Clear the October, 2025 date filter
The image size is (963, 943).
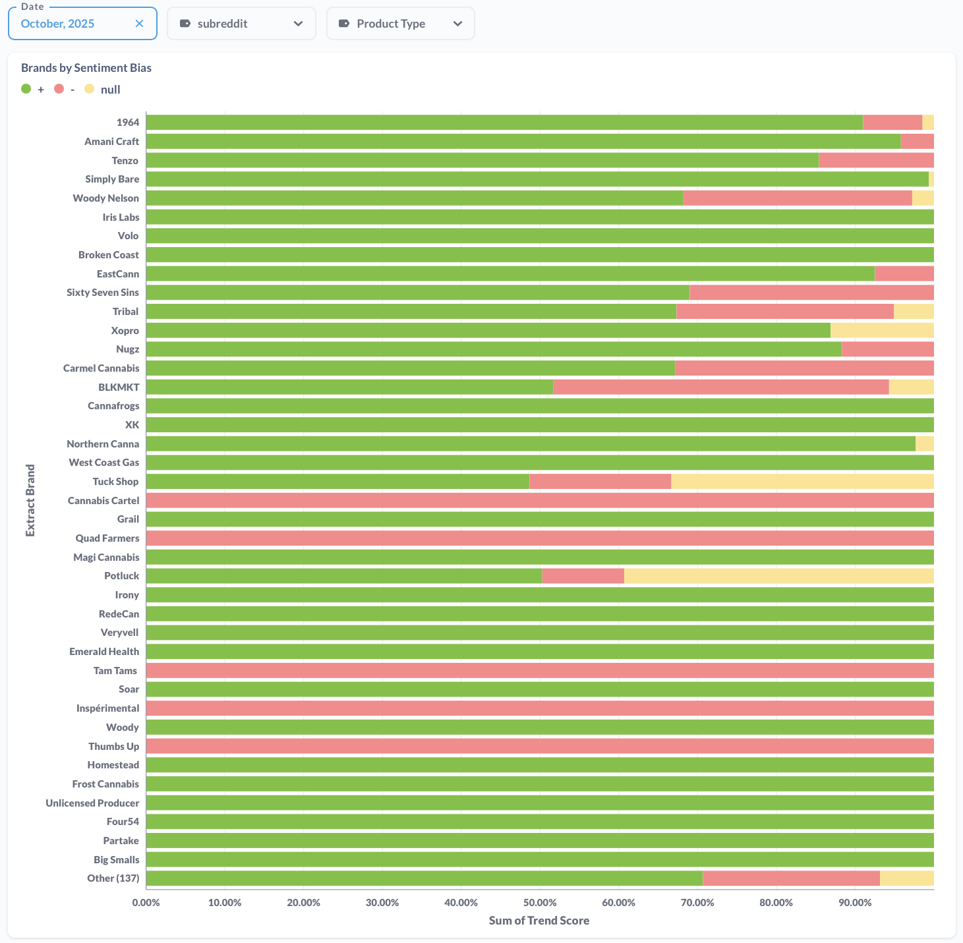pos(139,24)
